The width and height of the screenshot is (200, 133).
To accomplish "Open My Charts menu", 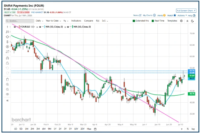I will tap(149, 15).
